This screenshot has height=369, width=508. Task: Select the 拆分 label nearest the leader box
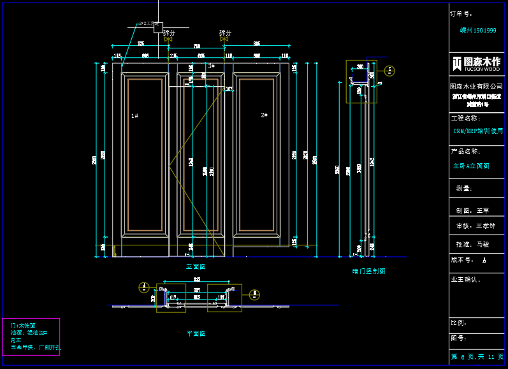pyautogui.click(x=169, y=33)
